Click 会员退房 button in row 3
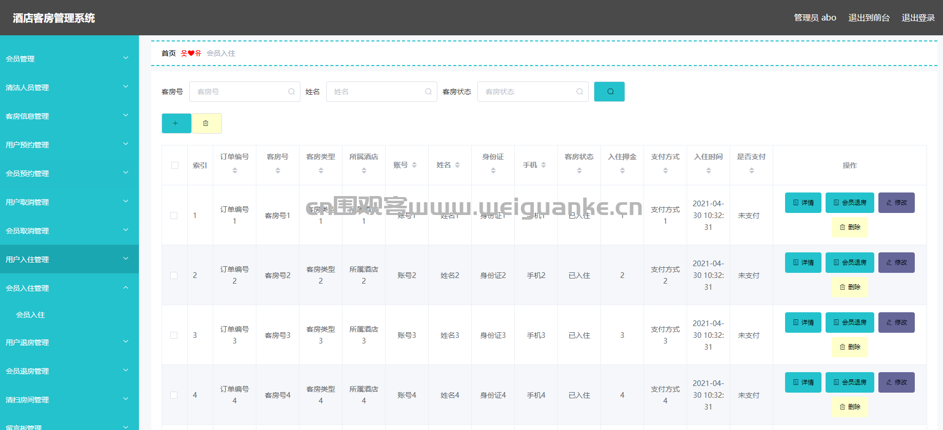Image resolution: width=943 pixels, height=430 pixels. (849, 322)
